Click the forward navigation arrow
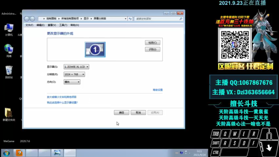The height and width of the screenshot is (157, 279). [x=32, y=19]
